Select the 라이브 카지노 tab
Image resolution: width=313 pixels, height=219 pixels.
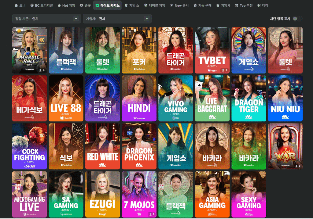(x=107, y=5)
